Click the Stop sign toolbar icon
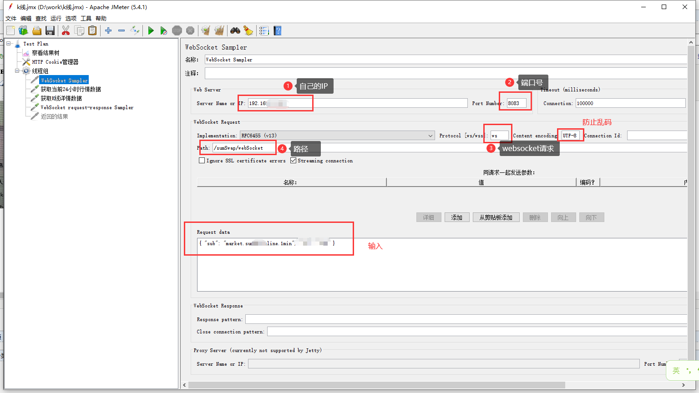Screen dimensions: 699x393 point(177,30)
